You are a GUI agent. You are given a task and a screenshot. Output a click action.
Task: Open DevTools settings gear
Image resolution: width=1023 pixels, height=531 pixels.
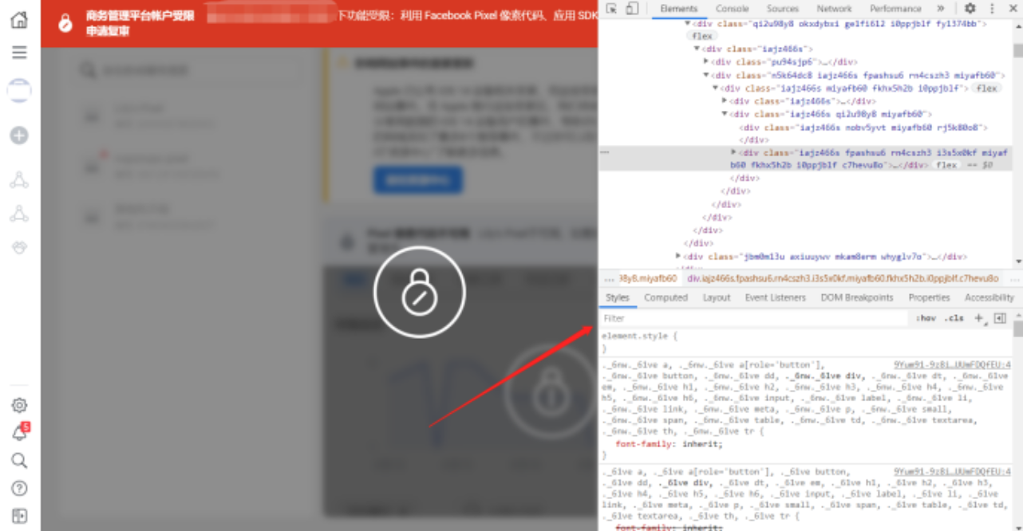tap(970, 9)
